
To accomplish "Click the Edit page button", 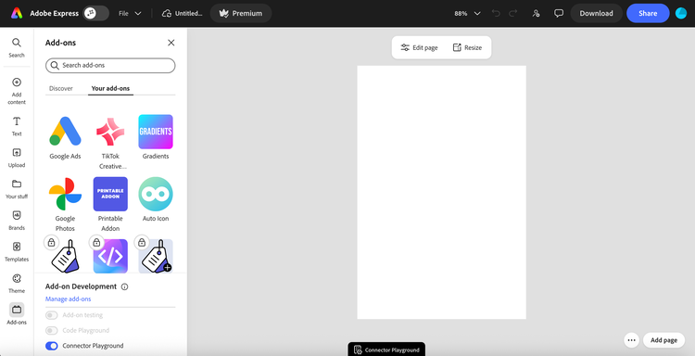I will tap(419, 47).
